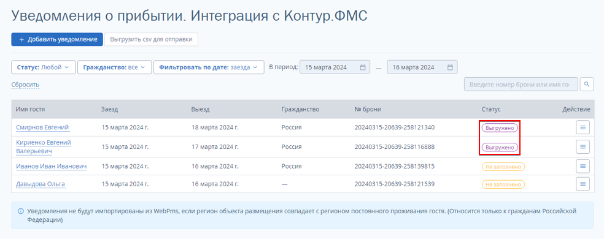Open guest Иванов Иван Иванович link

pos(51,166)
